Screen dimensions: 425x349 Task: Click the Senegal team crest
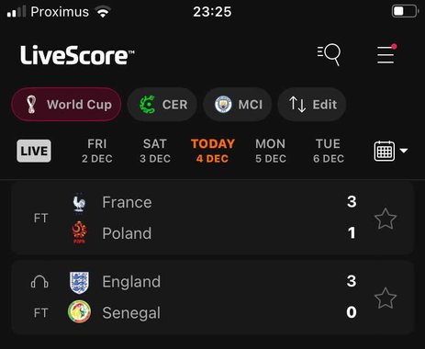(79, 312)
